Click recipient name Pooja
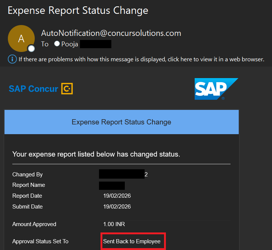Viewport: 272px width, 250px height. 69,44
